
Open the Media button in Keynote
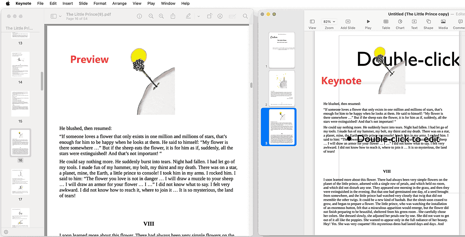443,24
